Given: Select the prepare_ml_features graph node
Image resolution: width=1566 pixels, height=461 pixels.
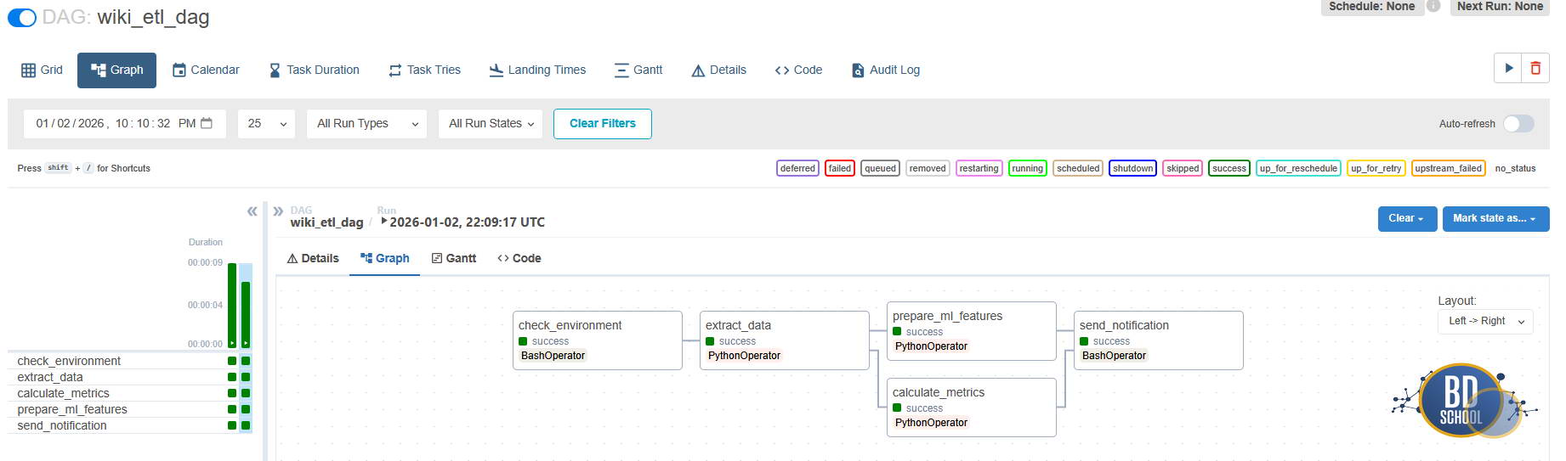Looking at the screenshot, I should coord(972,331).
